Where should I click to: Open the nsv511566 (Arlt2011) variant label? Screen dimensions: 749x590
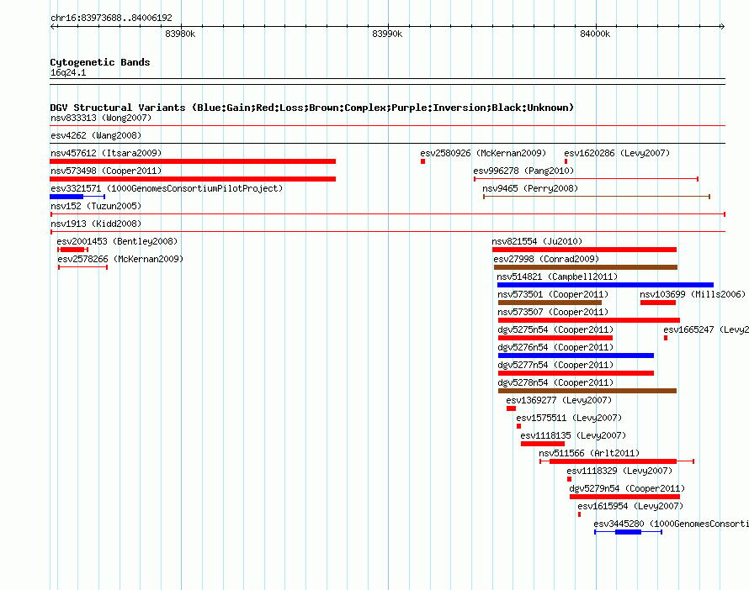tap(589, 453)
